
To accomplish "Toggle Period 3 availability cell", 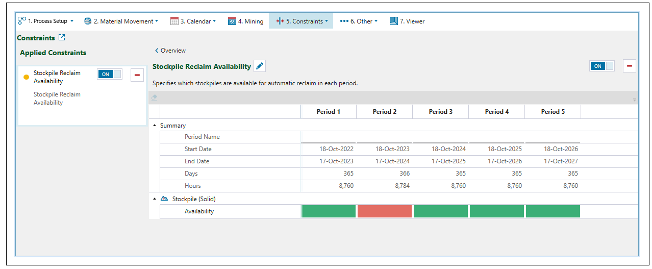I will pyautogui.click(x=440, y=211).
